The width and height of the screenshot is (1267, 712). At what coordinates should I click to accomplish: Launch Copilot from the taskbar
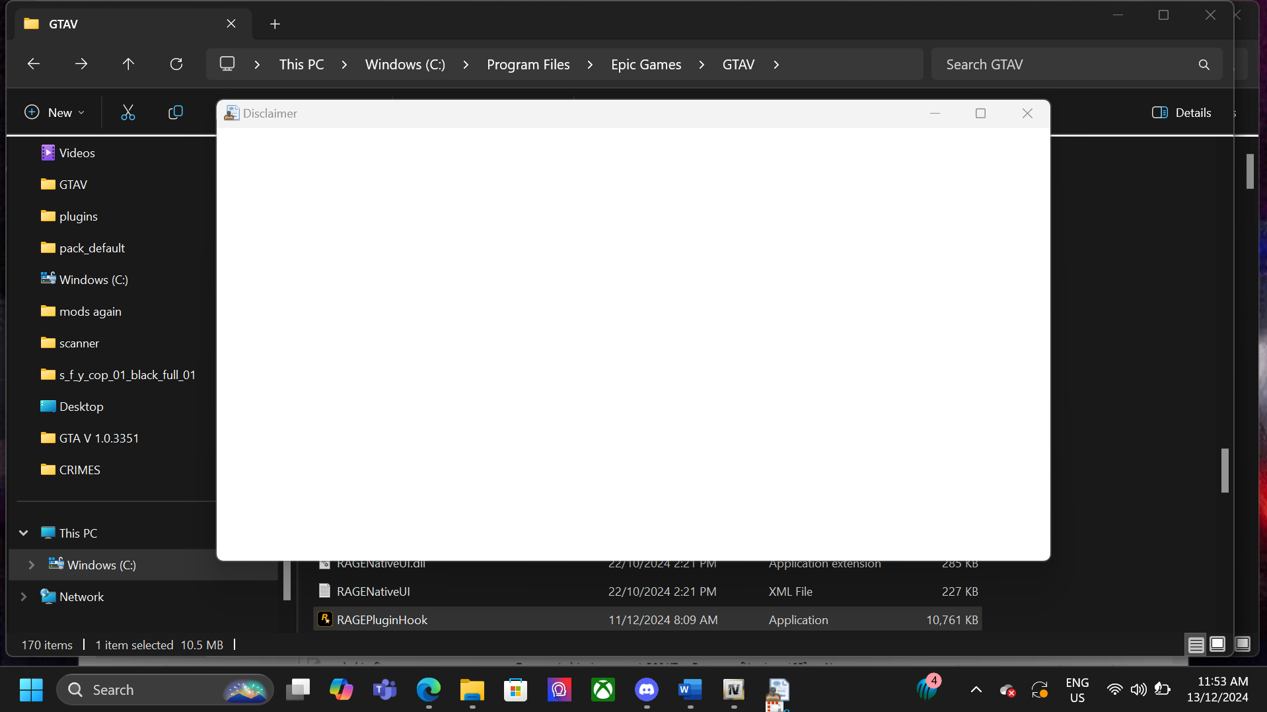342,690
